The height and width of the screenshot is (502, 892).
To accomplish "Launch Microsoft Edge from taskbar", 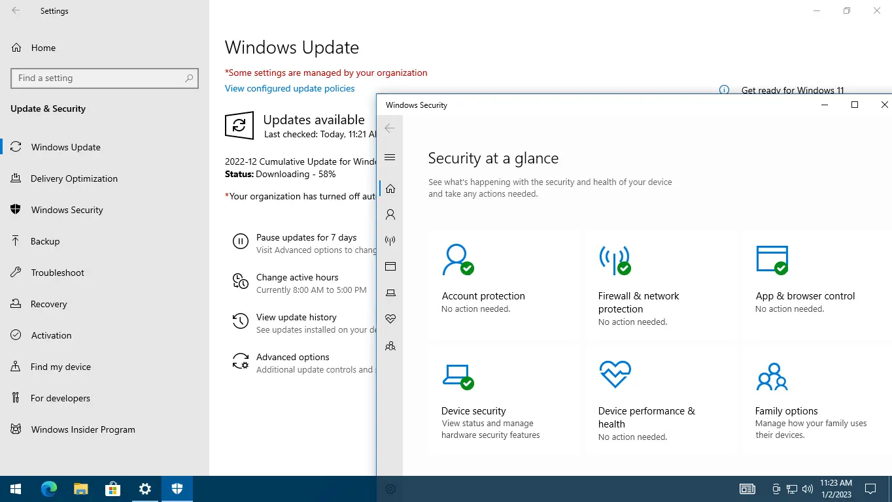I will (48, 488).
